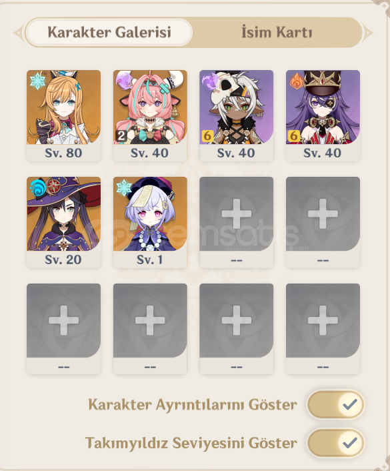Click the plus slot at bottom-left of gallery
Image resolution: width=390 pixels, height=471 pixels.
(63, 329)
